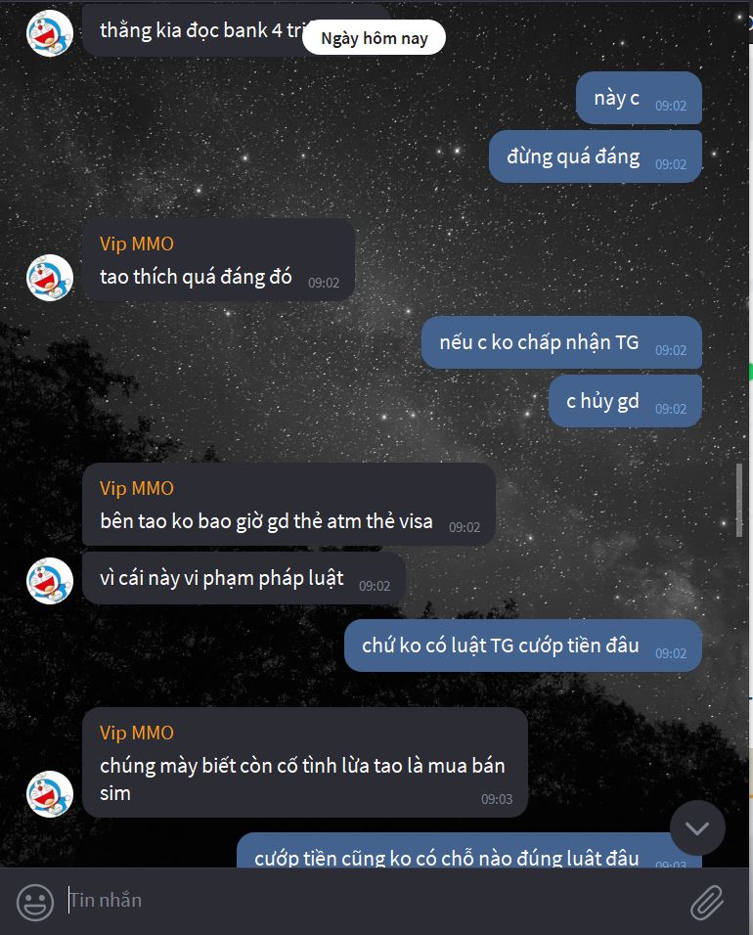Click the chat scrollbar thumb on right edge
The image size is (753, 935).
[x=739, y=501]
